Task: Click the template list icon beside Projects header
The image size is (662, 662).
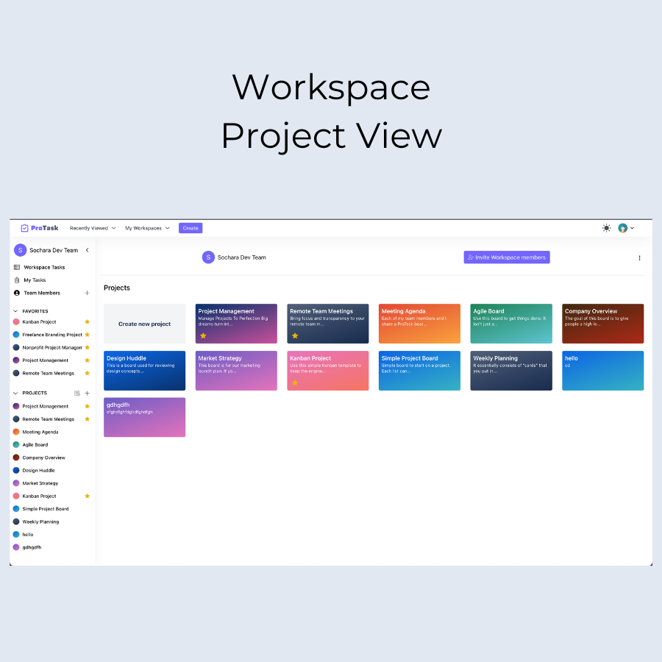Action: [77, 394]
